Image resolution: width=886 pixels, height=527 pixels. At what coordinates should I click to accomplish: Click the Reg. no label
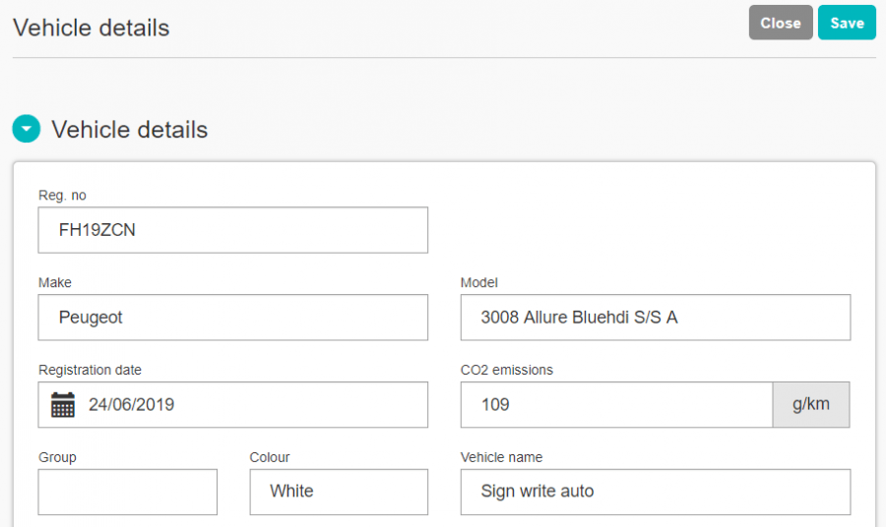pos(62,196)
